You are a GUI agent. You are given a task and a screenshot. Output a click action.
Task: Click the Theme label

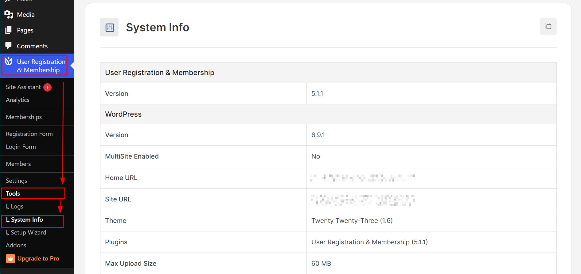pos(116,221)
